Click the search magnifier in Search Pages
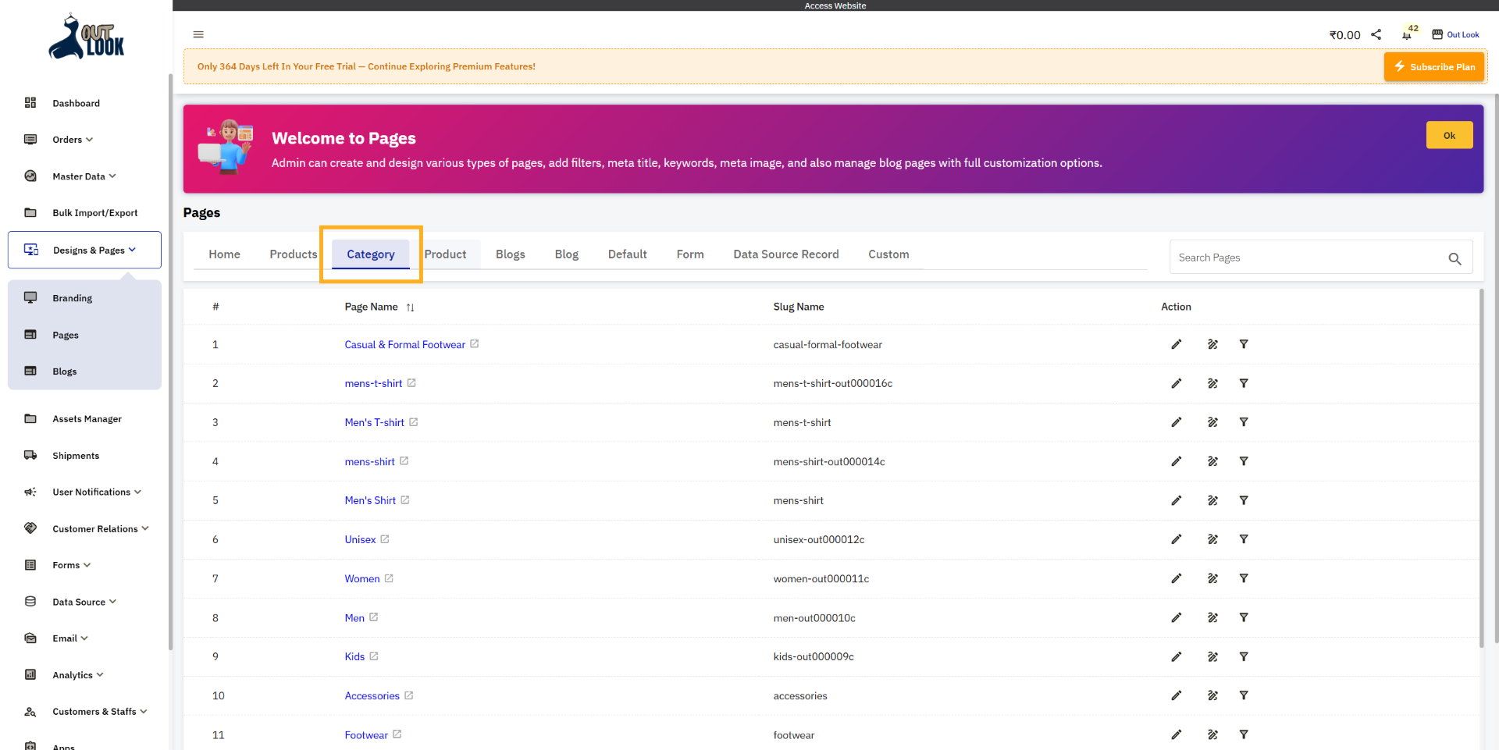This screenshot has height=750, width=1499. click(1454, 258)
